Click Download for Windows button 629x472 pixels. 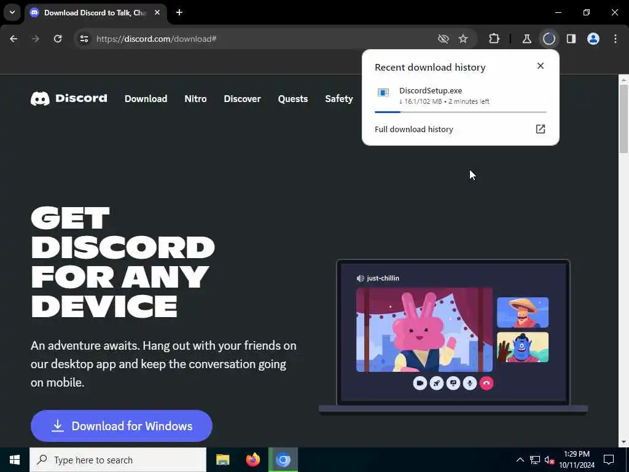(x=122, y=426)
